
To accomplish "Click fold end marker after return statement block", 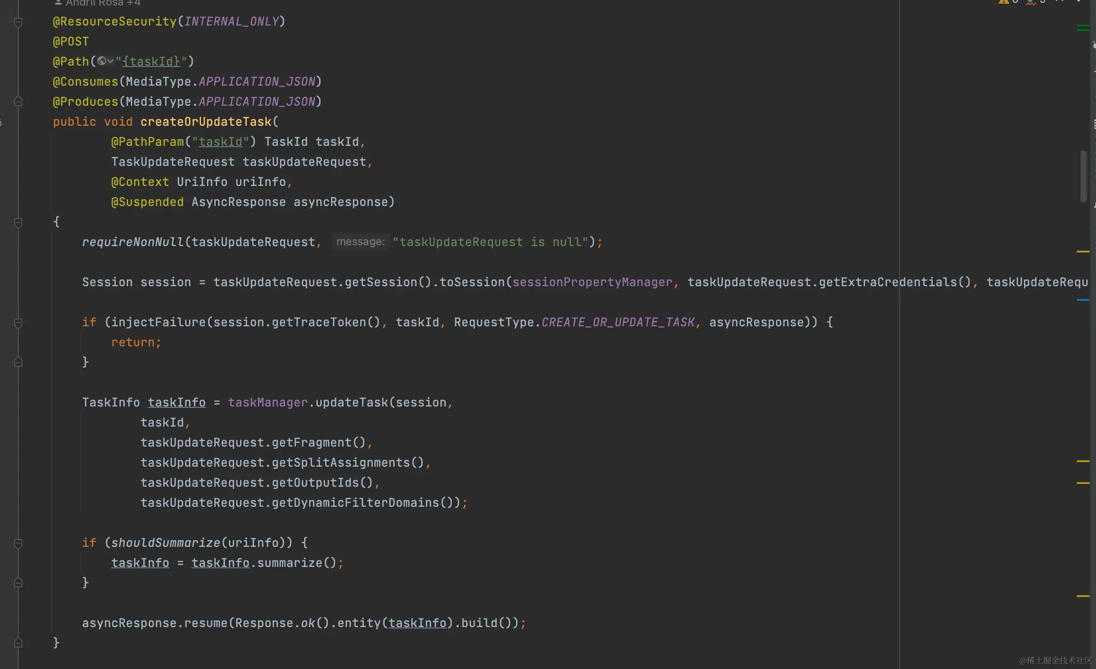I will [18, 362].
